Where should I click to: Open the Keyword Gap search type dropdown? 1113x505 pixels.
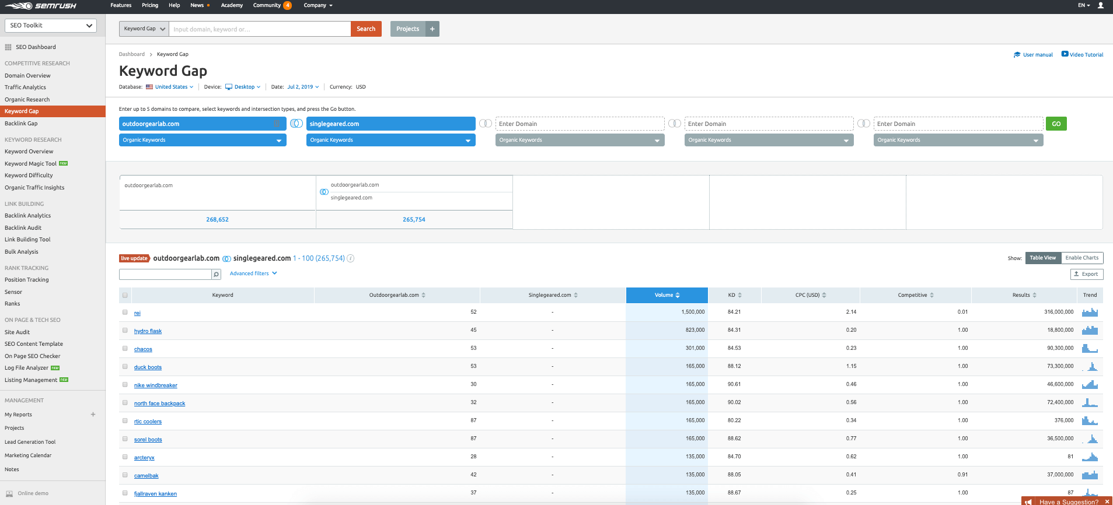tap(144, 29)
